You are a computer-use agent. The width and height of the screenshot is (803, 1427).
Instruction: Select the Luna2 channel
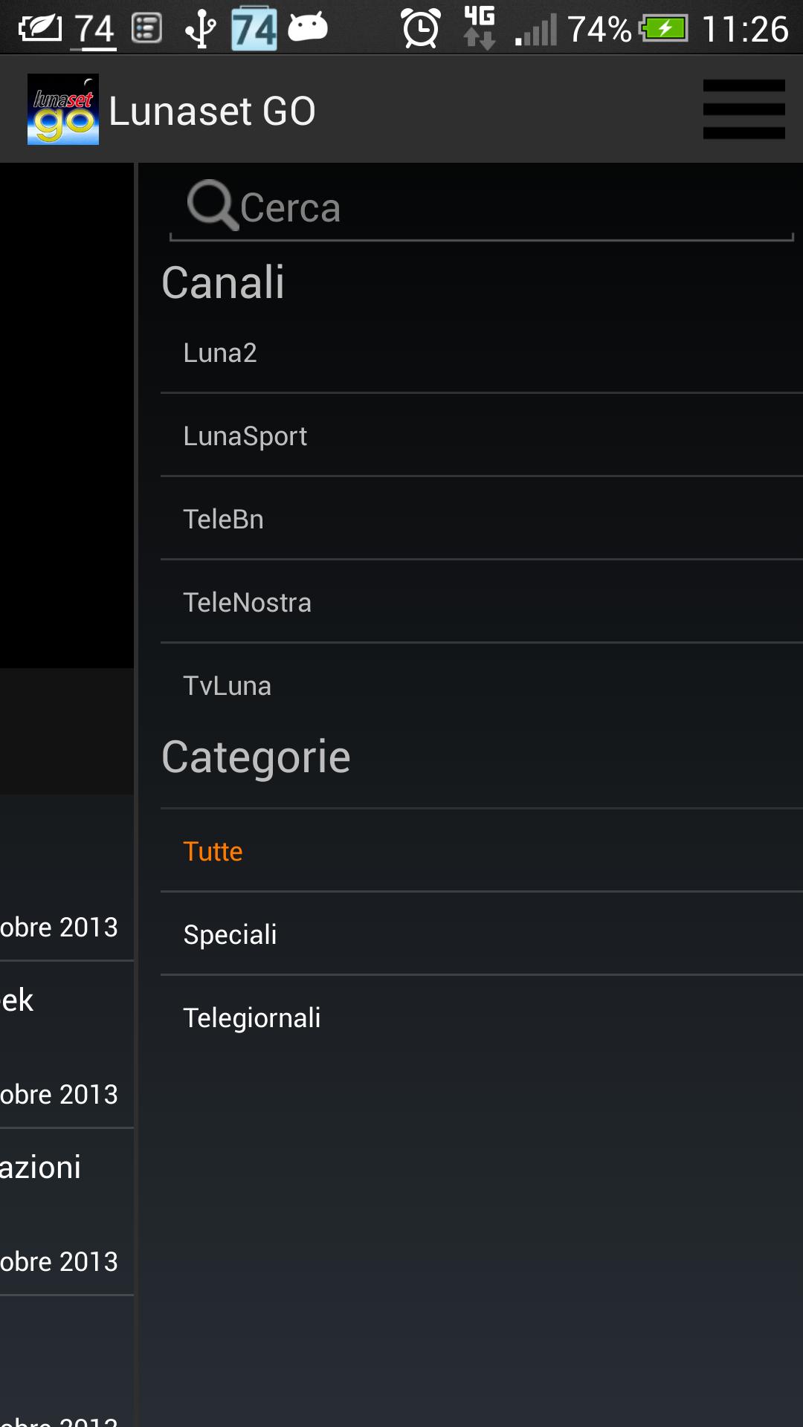click(x=220, y=353)
